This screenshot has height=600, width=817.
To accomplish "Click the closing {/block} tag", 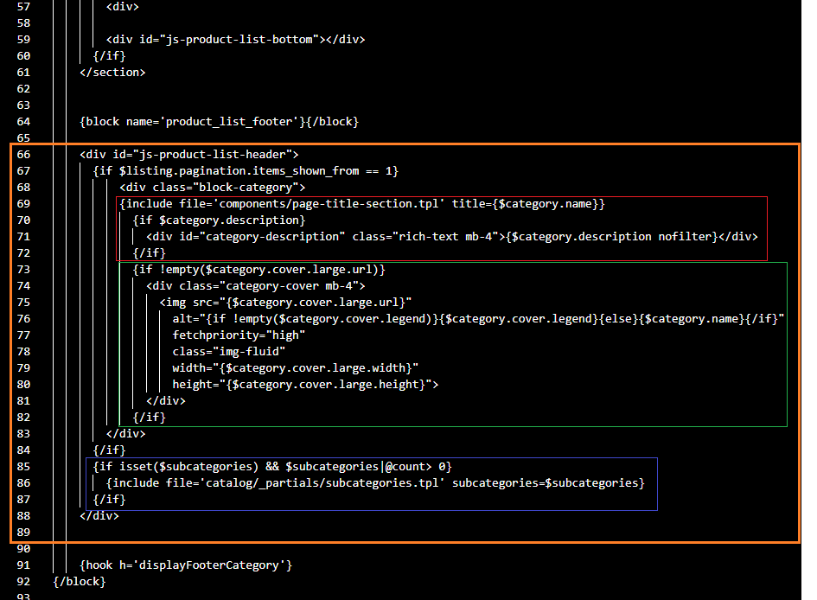I will tap(80, 582).
